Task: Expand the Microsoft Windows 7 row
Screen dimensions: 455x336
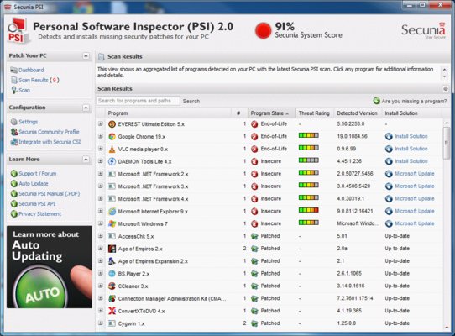Action: coord(101,223)
